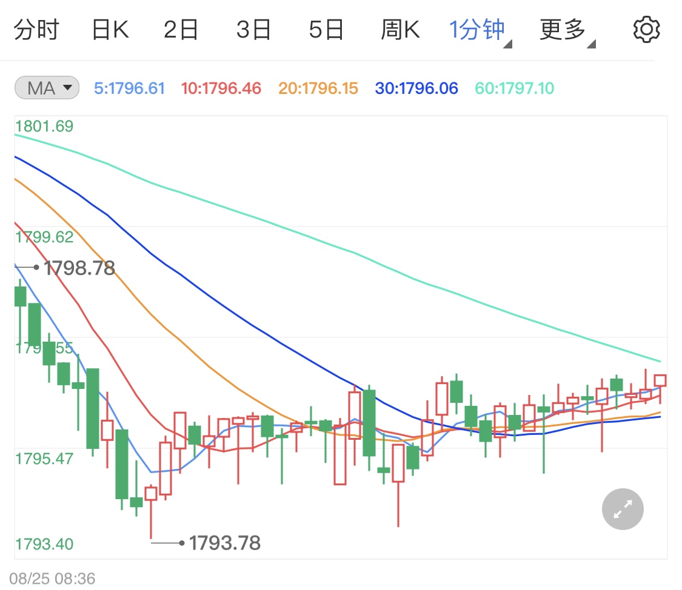Switch to 周K tab
This screenshot has height=590, width=682.
[400, 30]
